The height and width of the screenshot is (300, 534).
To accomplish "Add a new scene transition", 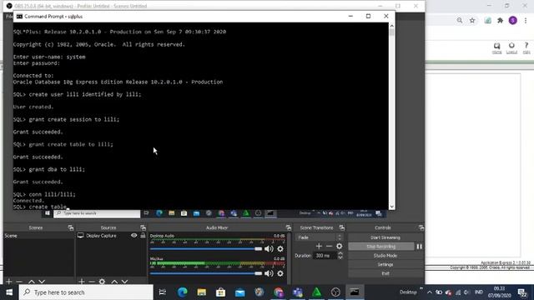I will [319, 247].
